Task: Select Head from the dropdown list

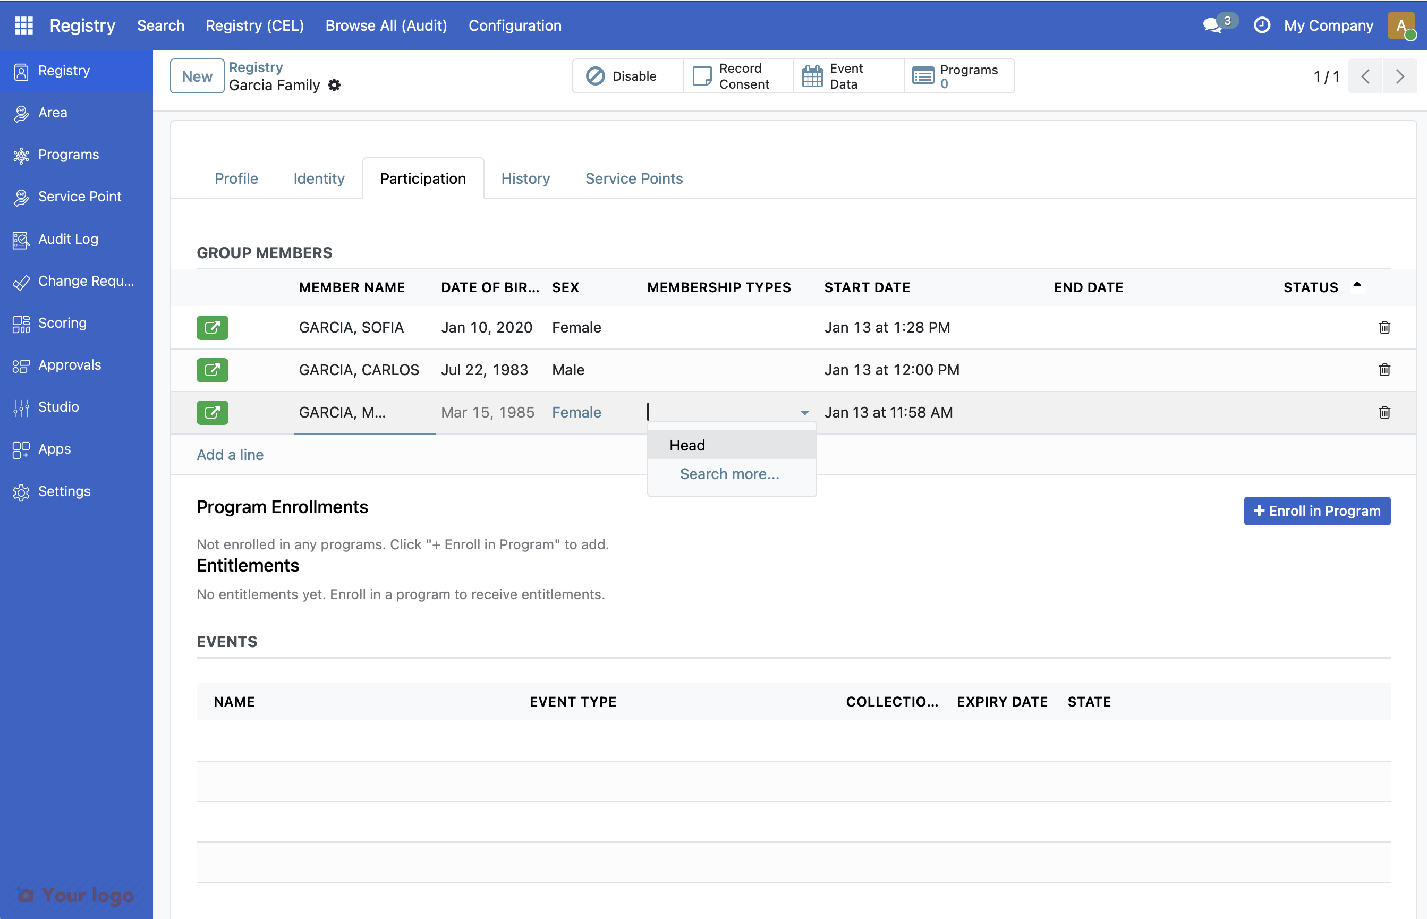Action: coord(687,445)
